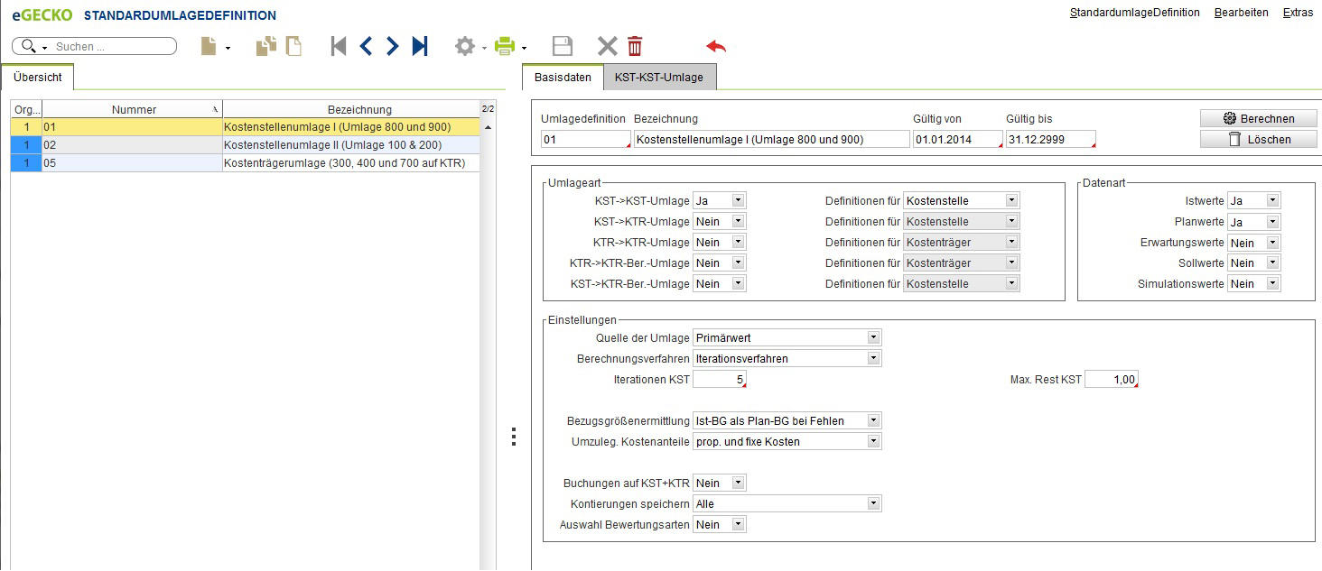1322x571 pixels.
Task: Open the StandardumlageDefinition menu
Action: [x=1134, y=13]
